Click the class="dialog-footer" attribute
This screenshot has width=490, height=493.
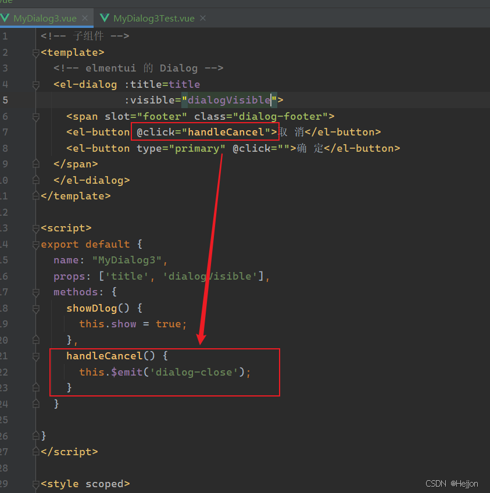261,116
